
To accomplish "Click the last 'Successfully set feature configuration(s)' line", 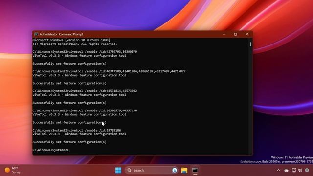I will pos(69,142).
